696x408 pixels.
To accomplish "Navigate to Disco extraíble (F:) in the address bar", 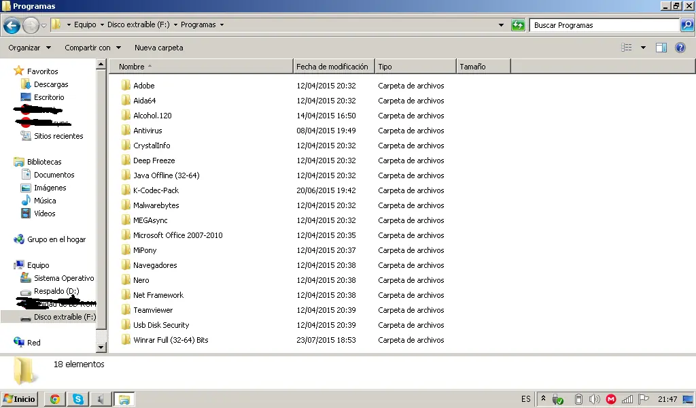I will (139, 25).
